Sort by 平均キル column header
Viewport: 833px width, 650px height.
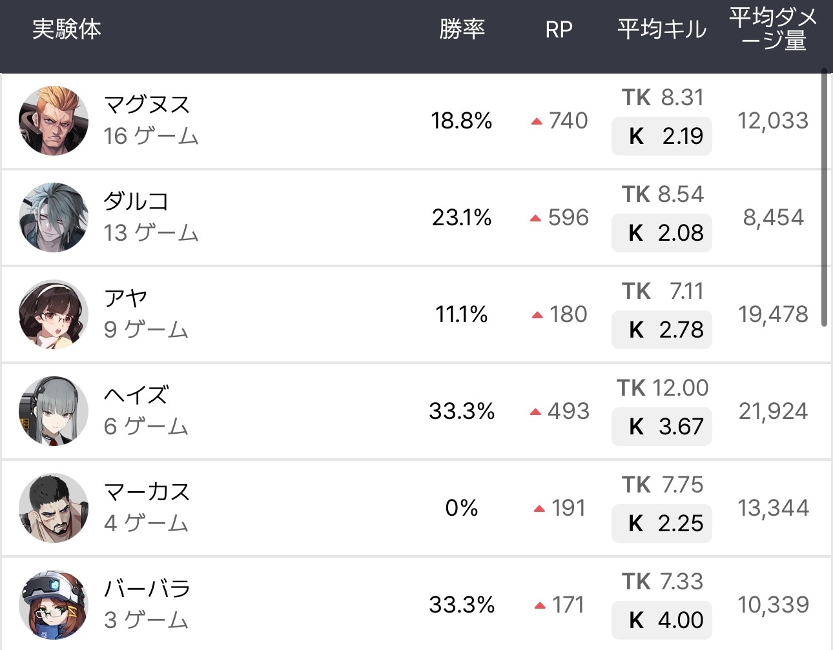(662, 30)
